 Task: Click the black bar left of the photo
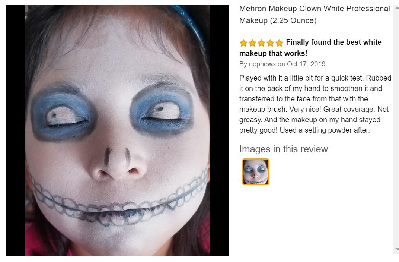pos(16,130)
